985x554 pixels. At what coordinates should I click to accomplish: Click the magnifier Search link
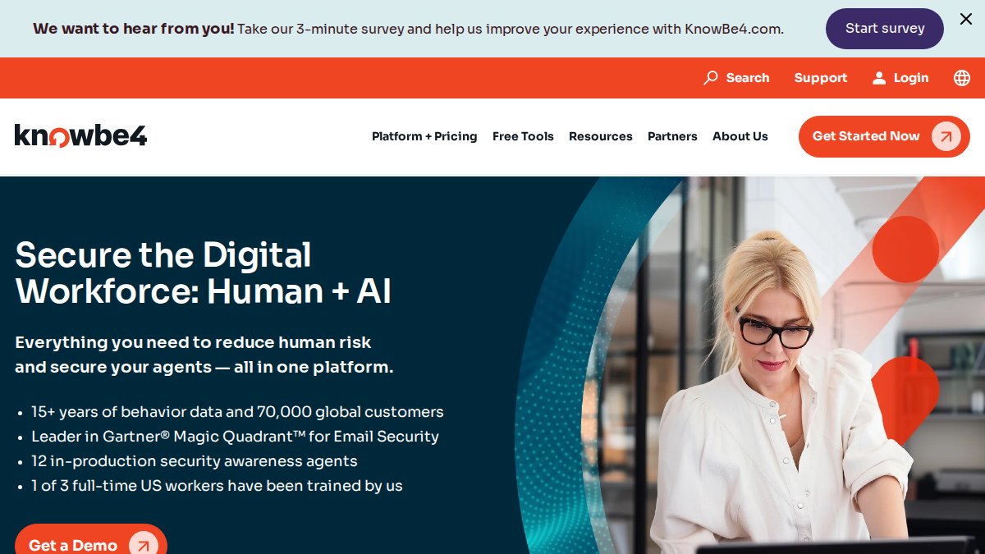(736, 78)
